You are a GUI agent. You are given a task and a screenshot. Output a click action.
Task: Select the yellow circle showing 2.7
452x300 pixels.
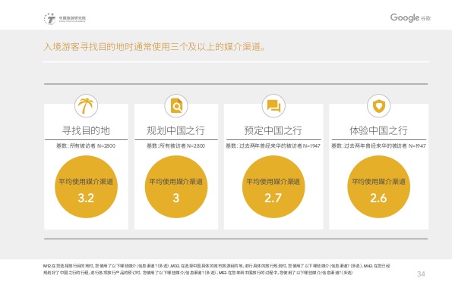273,186
